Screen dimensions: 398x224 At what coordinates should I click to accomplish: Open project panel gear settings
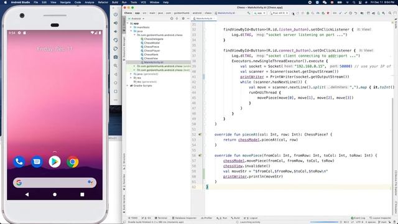click(x=183, y=19)
